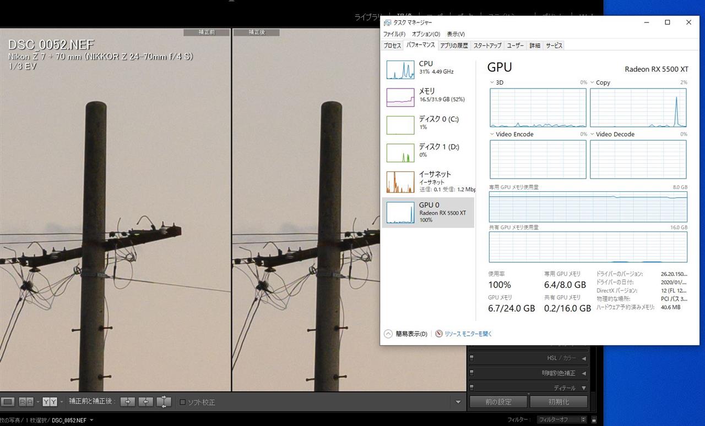705x426 pixels.
Task: Swap before and after settings
Action: [x=164, y=402]
